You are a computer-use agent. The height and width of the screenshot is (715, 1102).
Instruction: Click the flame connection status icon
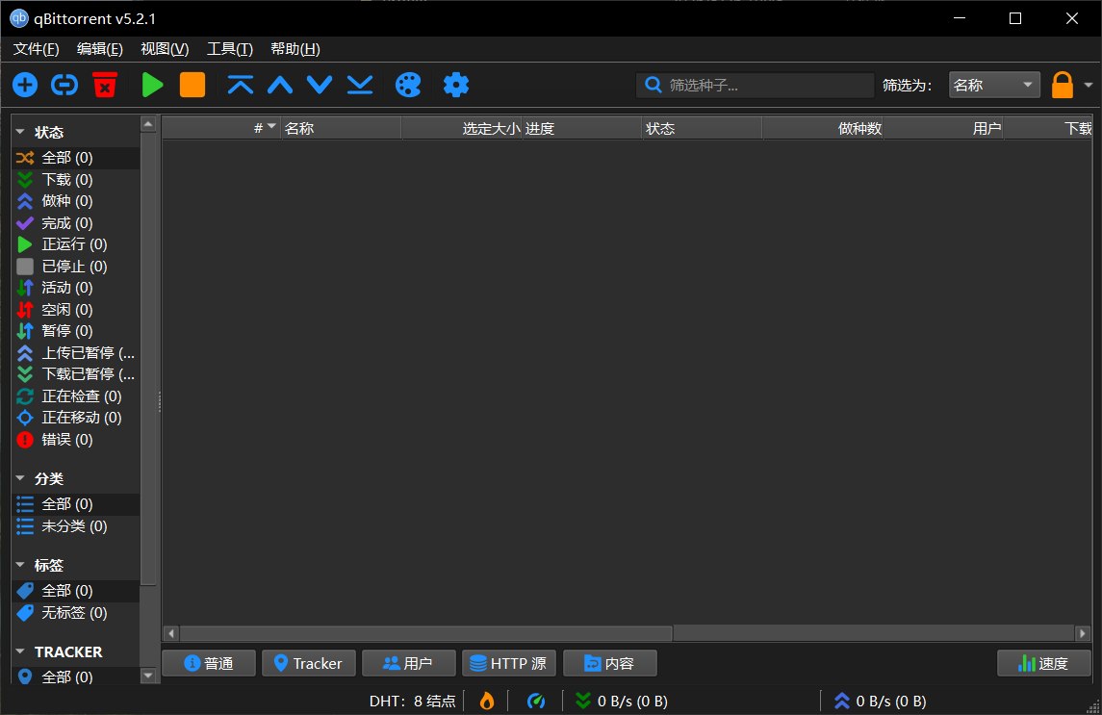pos(486,701)
